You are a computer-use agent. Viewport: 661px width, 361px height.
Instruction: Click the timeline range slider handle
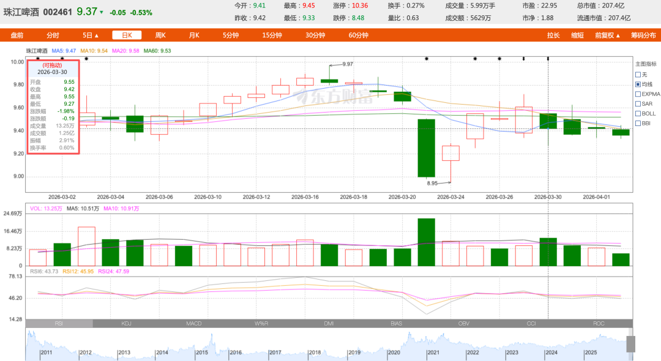[x=630, y=344]
